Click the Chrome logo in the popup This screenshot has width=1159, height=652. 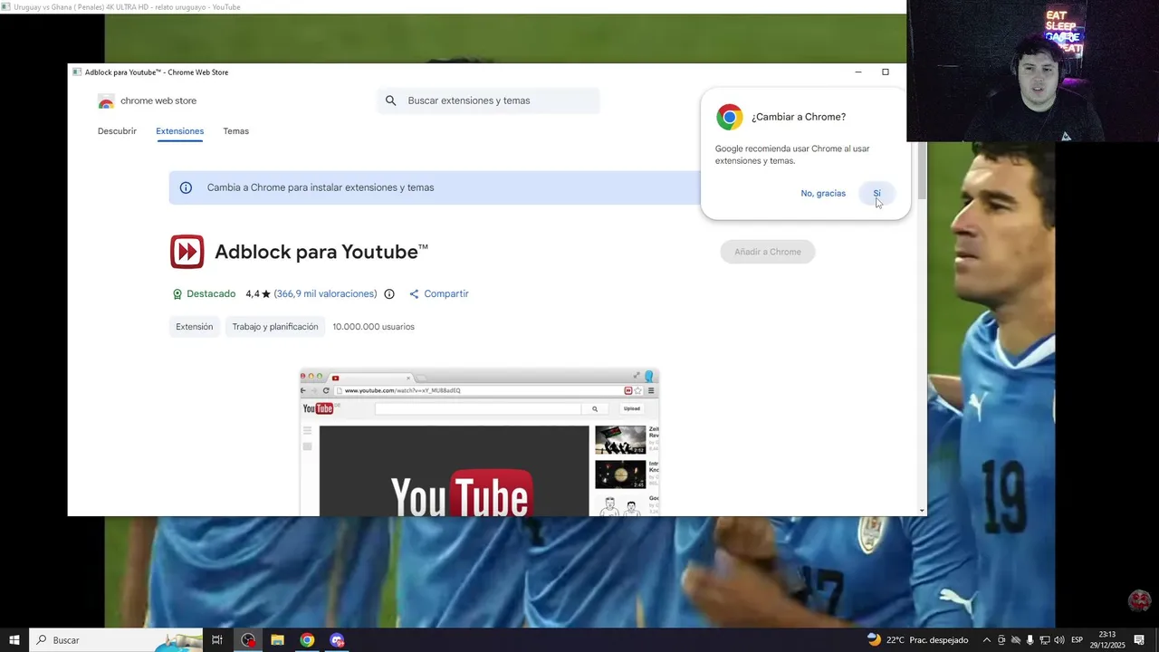coord(730,117)
